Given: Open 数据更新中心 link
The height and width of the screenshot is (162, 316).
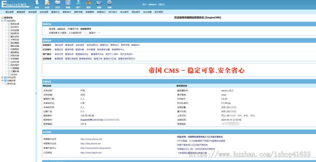Looking at the screenshot, I should pos(118,50).
